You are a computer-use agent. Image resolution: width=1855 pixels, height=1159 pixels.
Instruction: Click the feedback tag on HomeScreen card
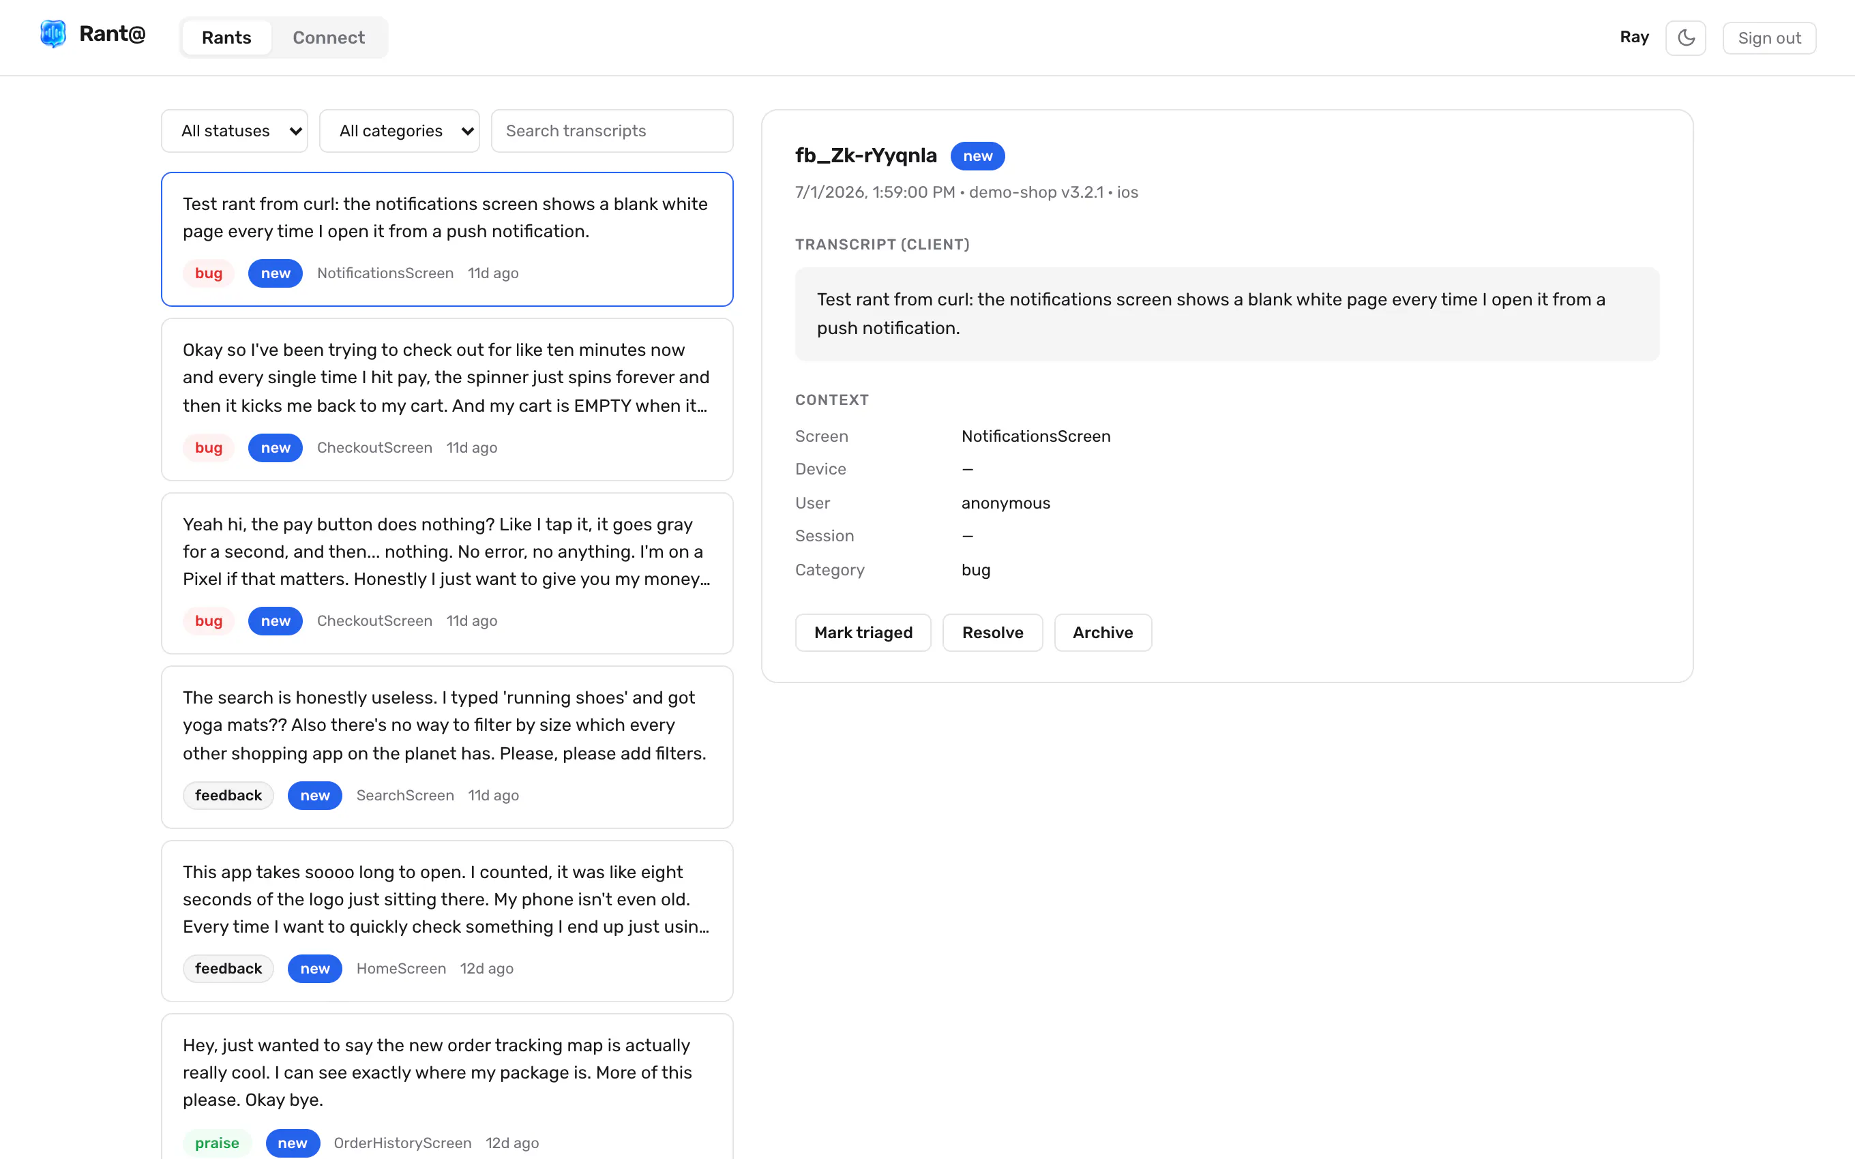point(228,968)
